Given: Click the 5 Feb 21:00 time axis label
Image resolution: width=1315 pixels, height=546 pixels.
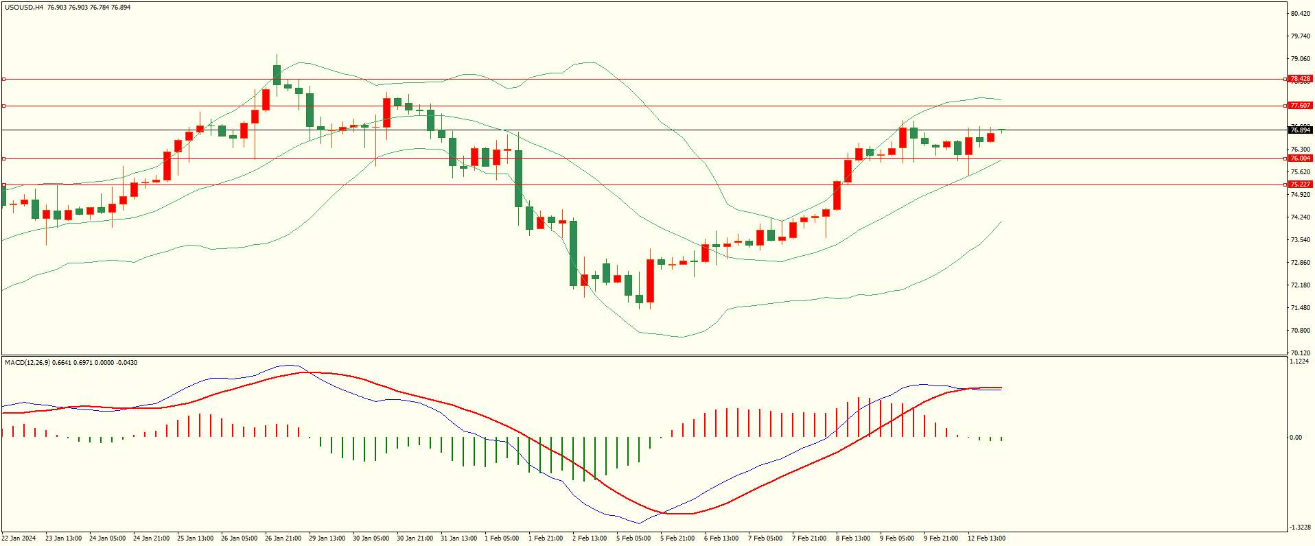Looking at the screenshot, I should (x=677, y=538).
